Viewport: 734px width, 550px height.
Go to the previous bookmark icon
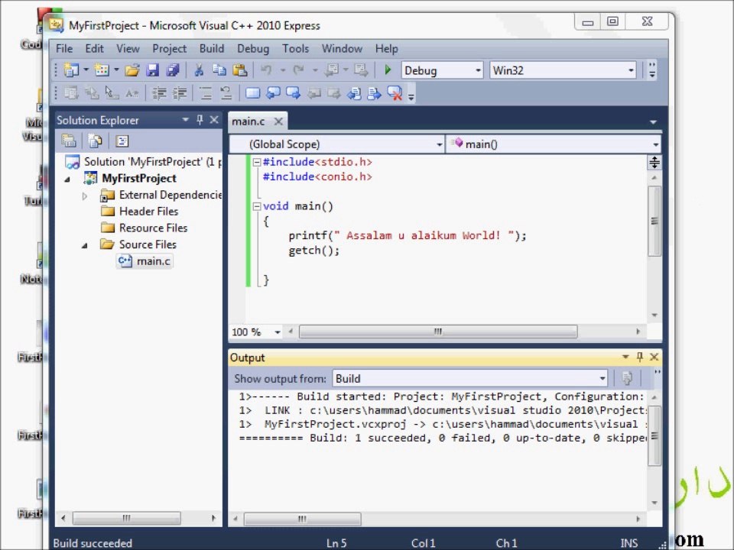pos(273,93)
